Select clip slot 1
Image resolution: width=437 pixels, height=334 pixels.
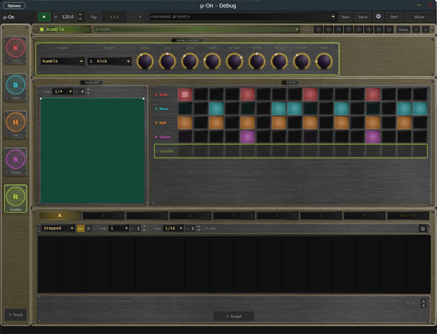(318, 29)
